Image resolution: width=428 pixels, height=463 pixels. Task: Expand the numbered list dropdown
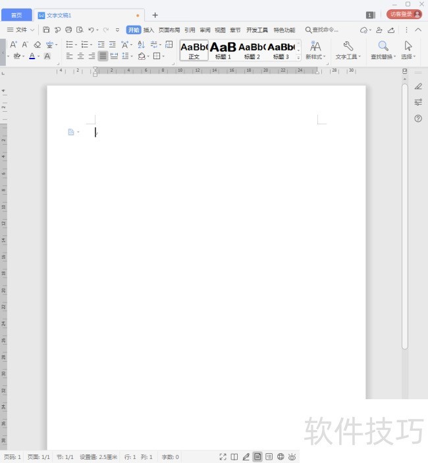pos(92,45)
